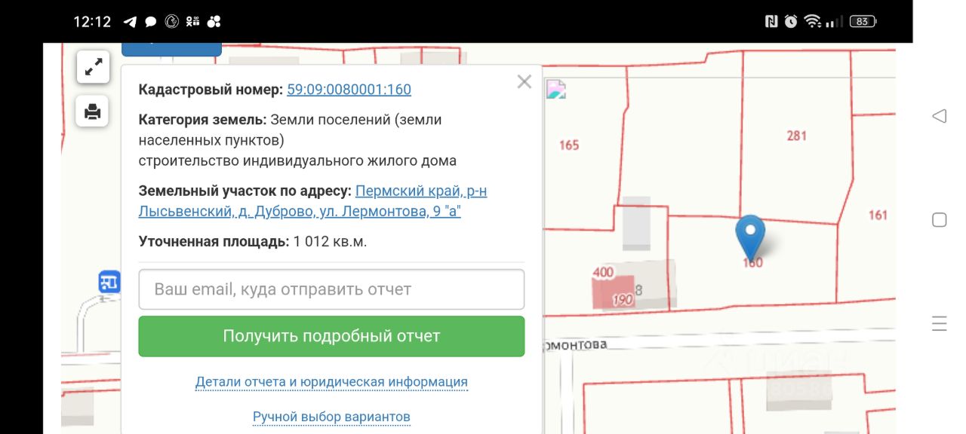The height and width of the screenshot is (434, 966).
Task: Tap the Android back navigation button
Action: click(940, 116)
